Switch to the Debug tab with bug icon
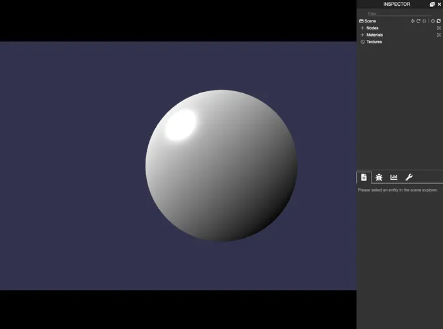This screenshot has width=443, height=329. pos(379,177)
